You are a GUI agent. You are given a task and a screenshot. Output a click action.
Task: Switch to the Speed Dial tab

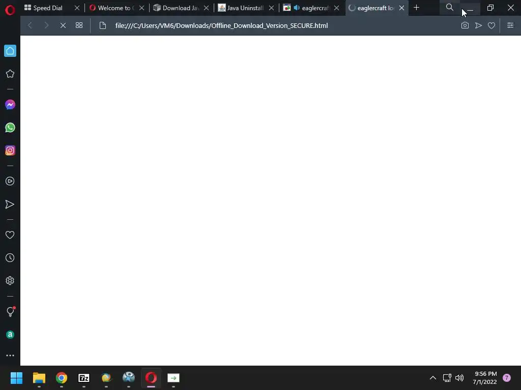47,8
